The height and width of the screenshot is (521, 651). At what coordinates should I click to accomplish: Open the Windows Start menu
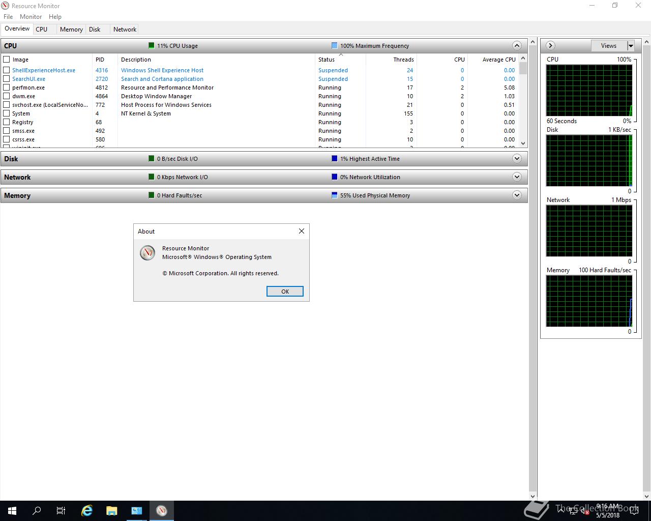tap(12, 511)
